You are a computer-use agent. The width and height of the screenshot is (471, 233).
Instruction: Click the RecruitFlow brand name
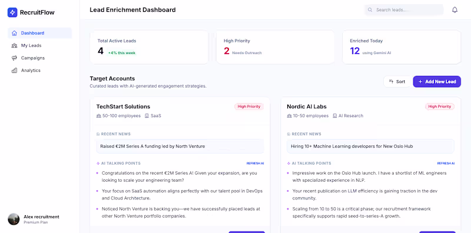point(37,12)
